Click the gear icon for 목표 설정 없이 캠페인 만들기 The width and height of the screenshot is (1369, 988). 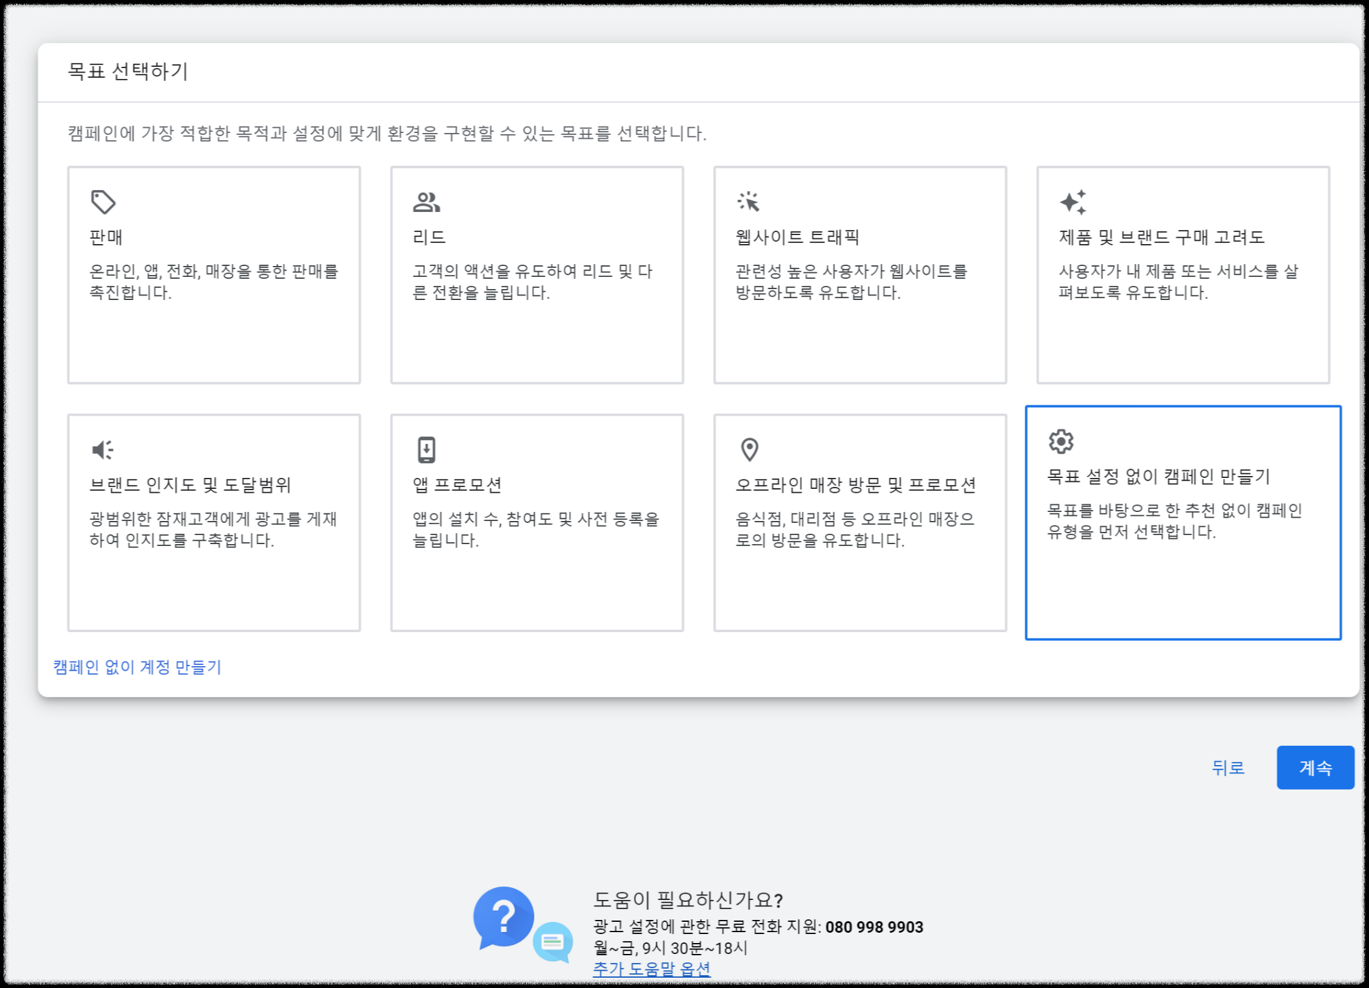pyautogui.click(x=1060, y=441)
